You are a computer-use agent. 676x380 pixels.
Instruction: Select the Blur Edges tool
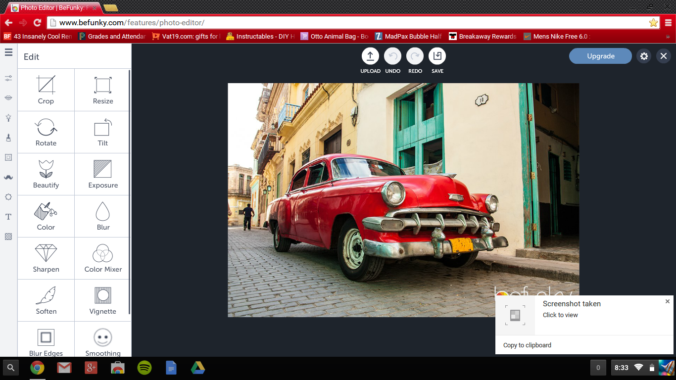46,339
